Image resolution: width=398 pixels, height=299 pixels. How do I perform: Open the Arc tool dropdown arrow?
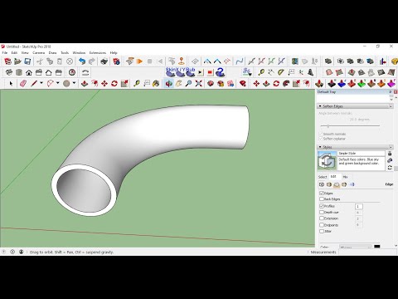[58, 83]
